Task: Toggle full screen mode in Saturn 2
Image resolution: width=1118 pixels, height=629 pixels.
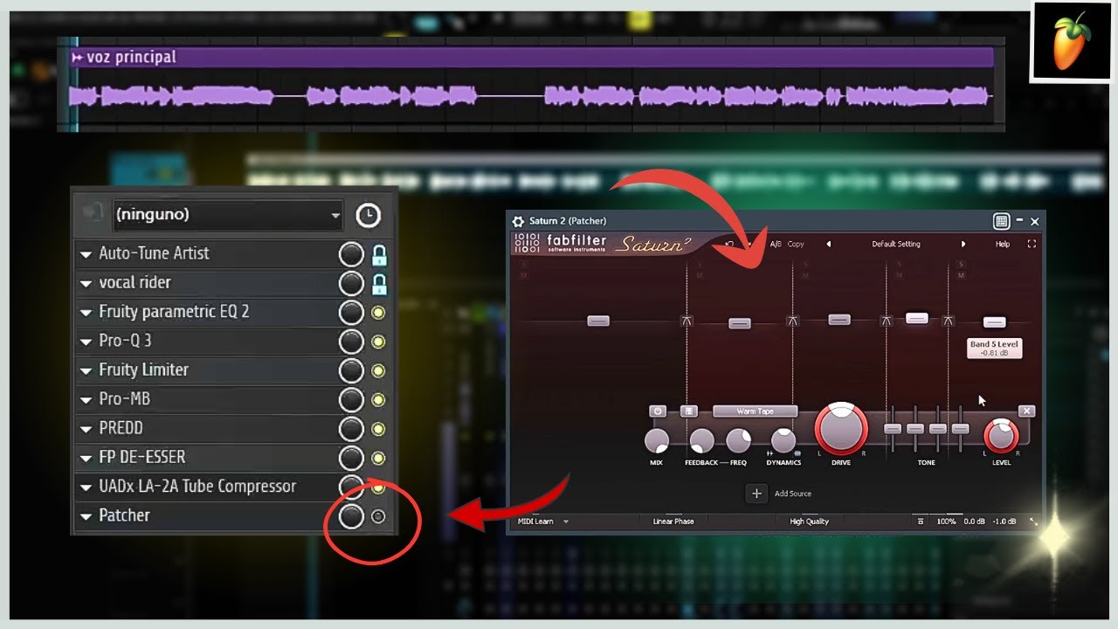Action: tap(1032, 244)
